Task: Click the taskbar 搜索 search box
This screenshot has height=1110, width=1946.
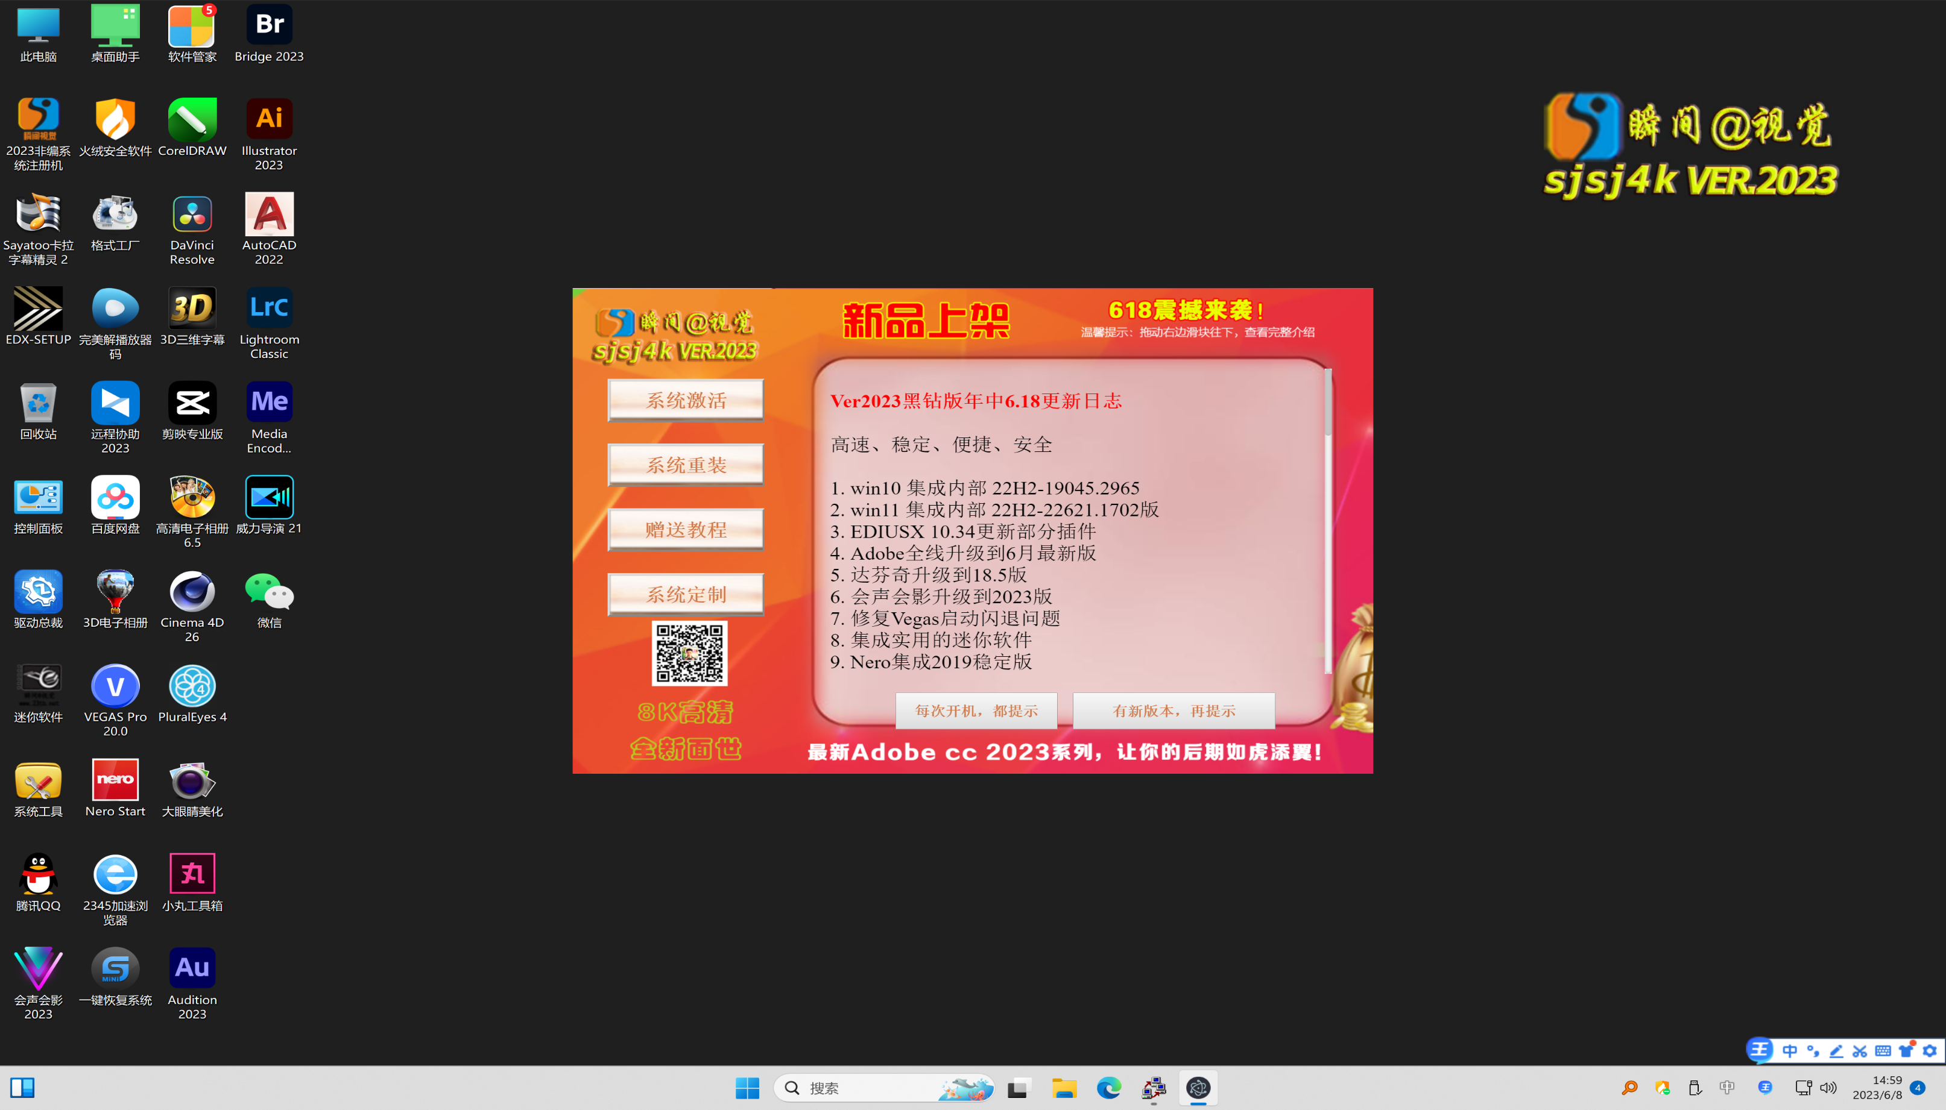Action: [883, 1088]
